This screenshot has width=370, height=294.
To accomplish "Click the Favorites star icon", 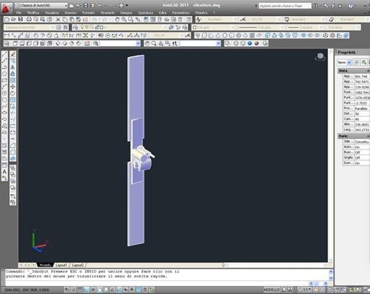I will point(340,6).
